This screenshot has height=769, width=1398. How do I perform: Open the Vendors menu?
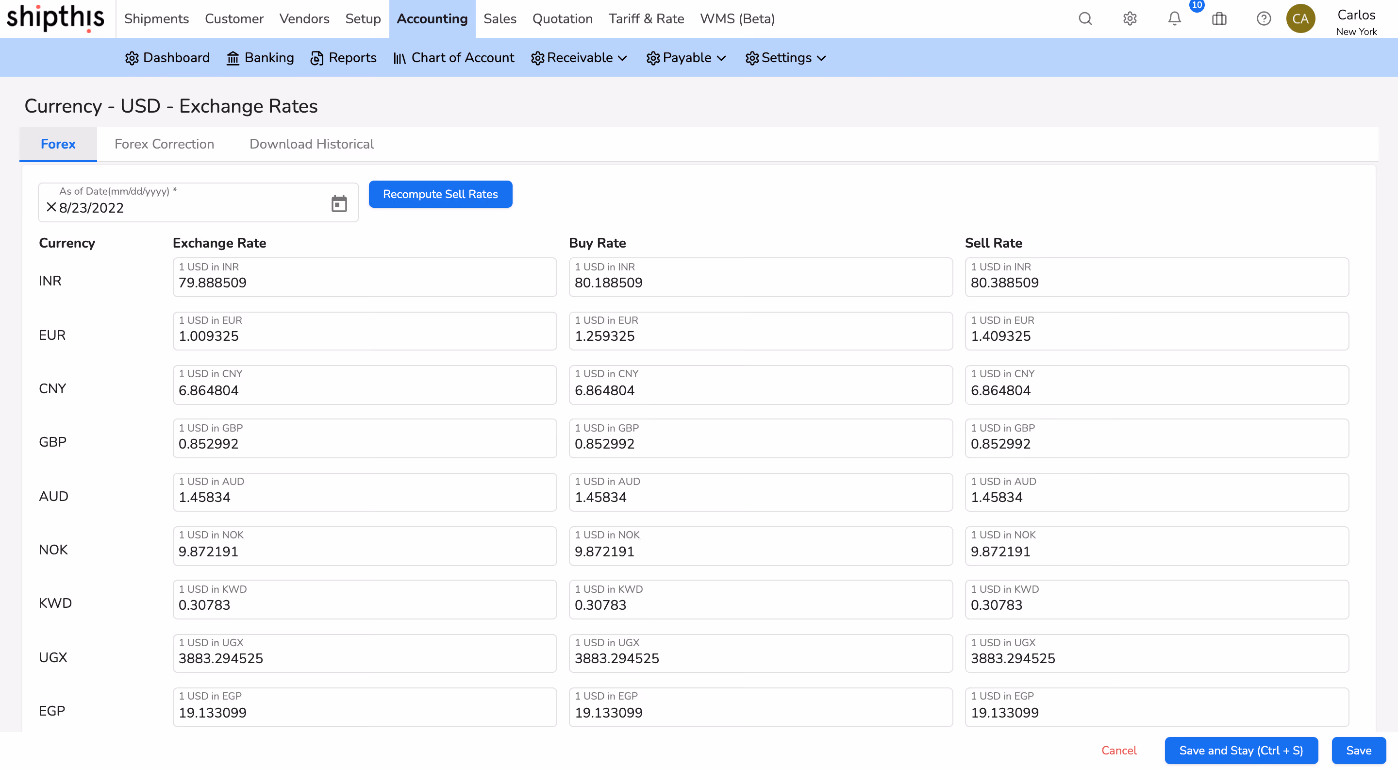point(304,18)
